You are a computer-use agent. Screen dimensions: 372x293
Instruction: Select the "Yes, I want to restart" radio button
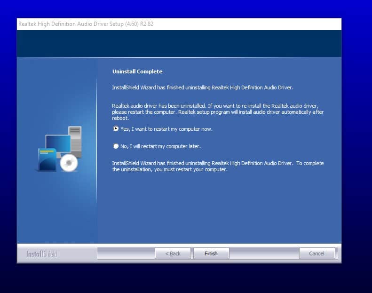116,129
